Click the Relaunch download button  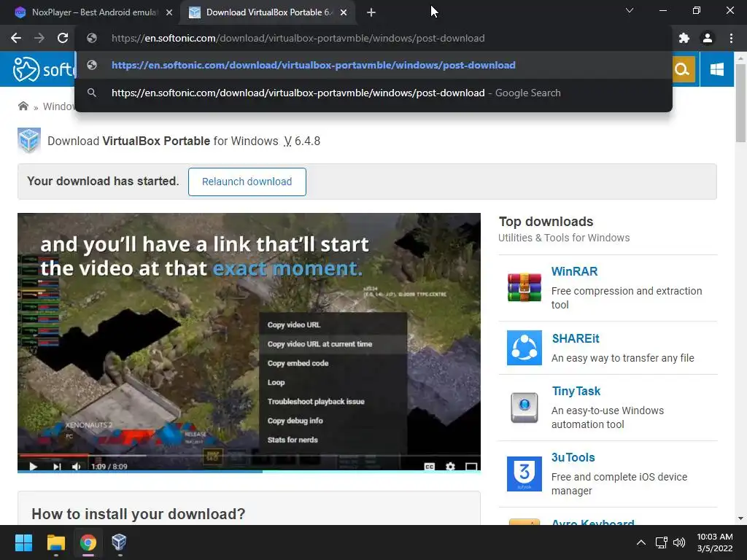(x=247, y=182)
